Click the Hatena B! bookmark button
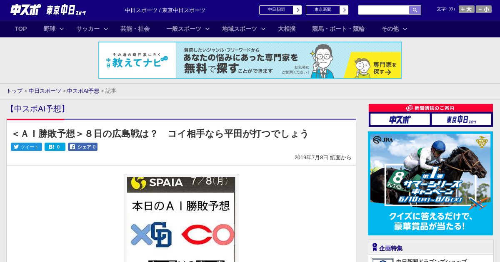This screenshot has width=500, height=262. point(55,147)
